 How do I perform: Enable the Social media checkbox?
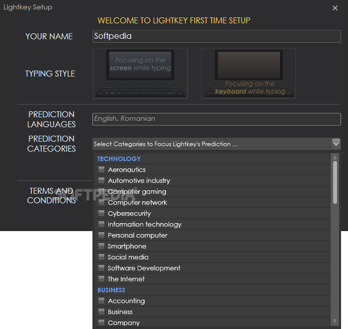tap(101, 257)
